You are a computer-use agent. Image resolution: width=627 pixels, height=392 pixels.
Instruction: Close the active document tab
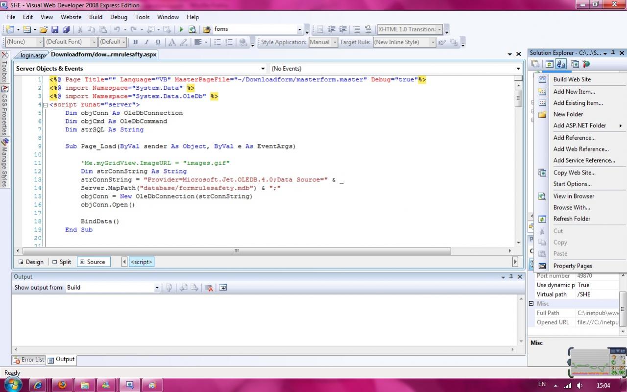coord(518,54)
